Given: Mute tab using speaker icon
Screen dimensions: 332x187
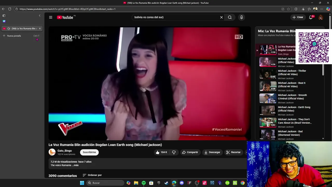Looking at the screenshot, I should coord(9,29).
